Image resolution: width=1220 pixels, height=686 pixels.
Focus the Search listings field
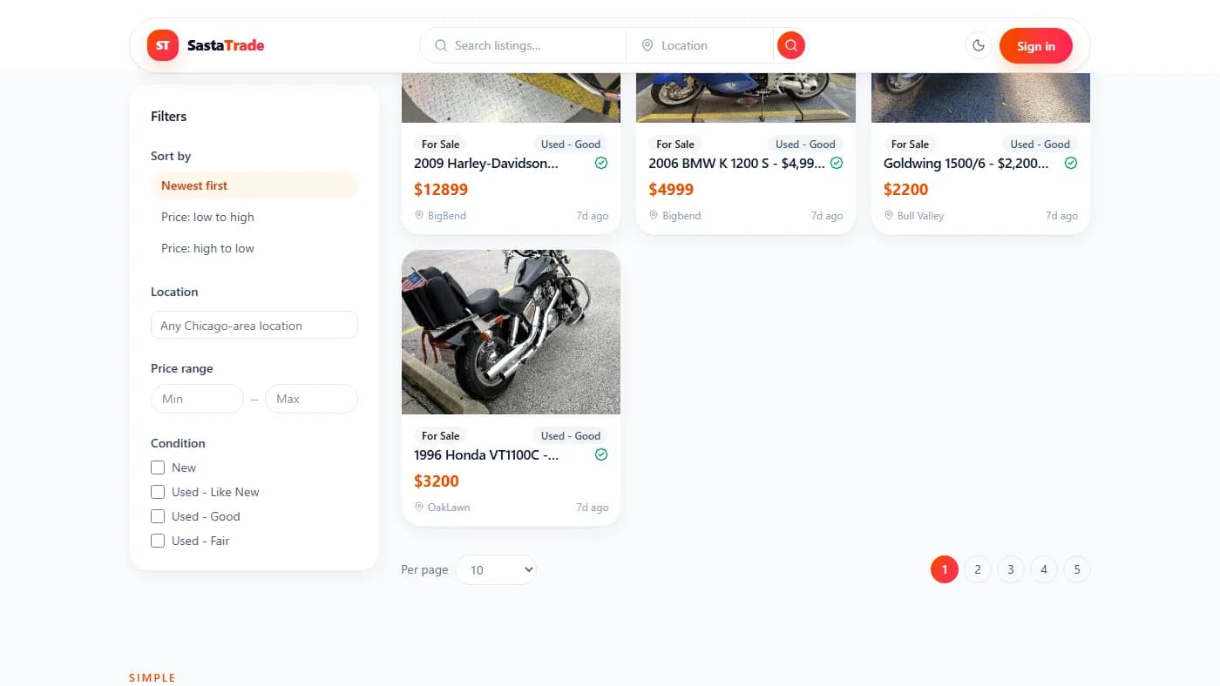(x=523, y=45)
